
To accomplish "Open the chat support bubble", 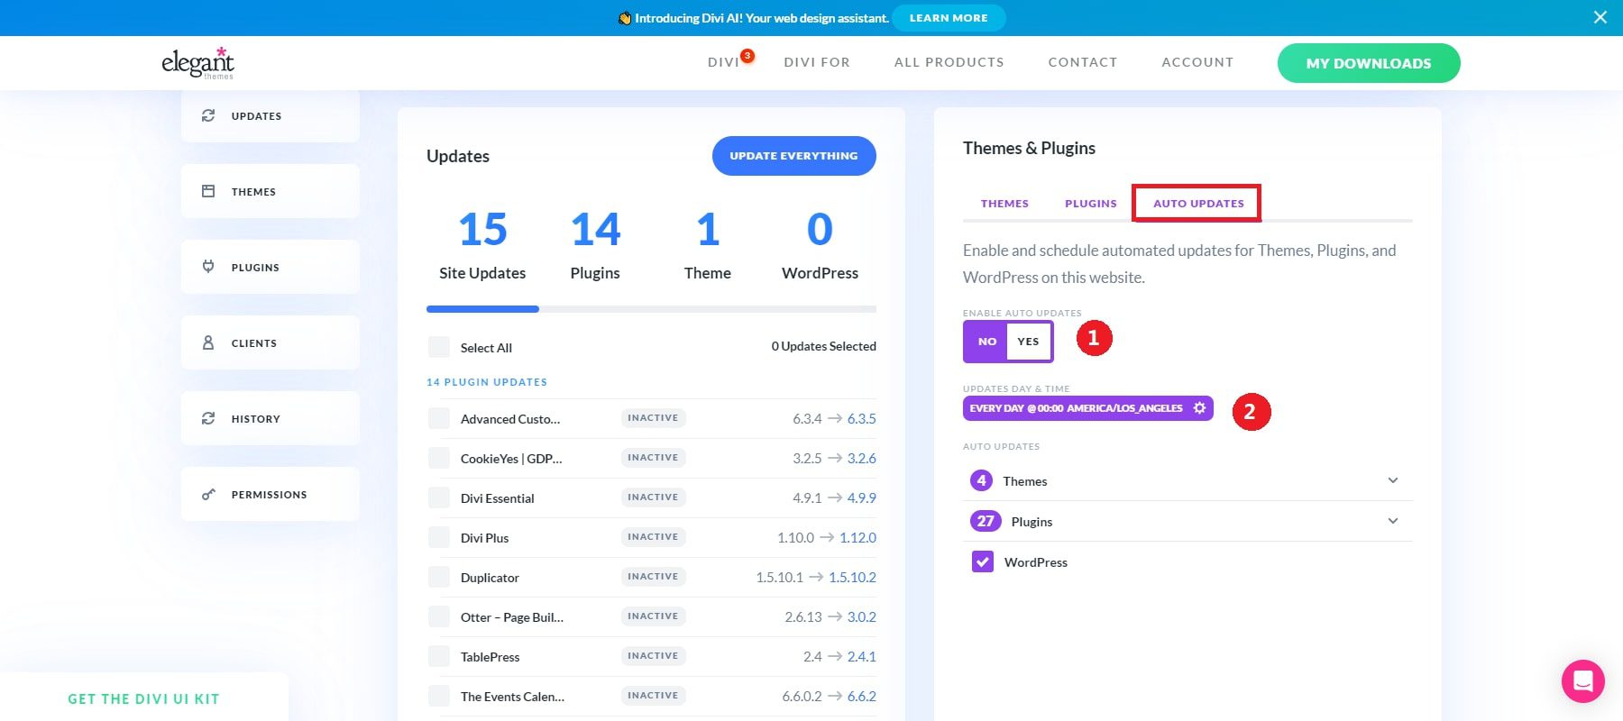I will click(1582, 681).
